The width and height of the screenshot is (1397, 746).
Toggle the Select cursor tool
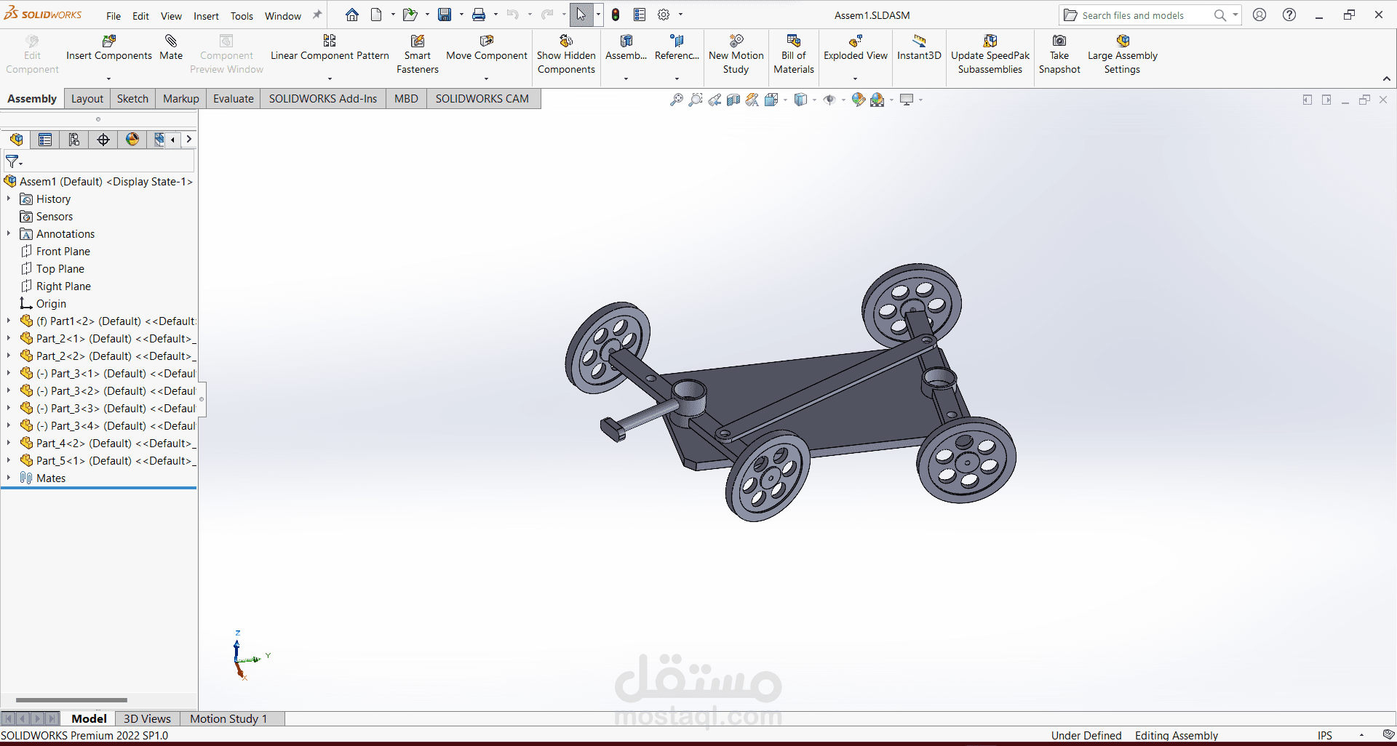pos(581,15)
